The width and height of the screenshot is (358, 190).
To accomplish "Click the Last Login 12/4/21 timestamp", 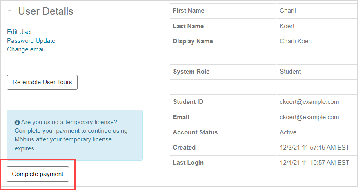I will point(314,163).
